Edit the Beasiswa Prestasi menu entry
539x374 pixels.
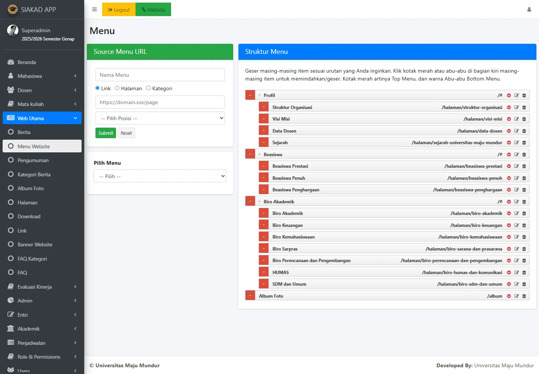click(517, 166)
